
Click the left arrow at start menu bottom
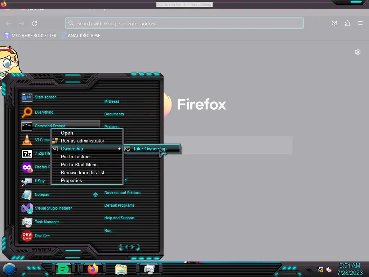[126, 247]
